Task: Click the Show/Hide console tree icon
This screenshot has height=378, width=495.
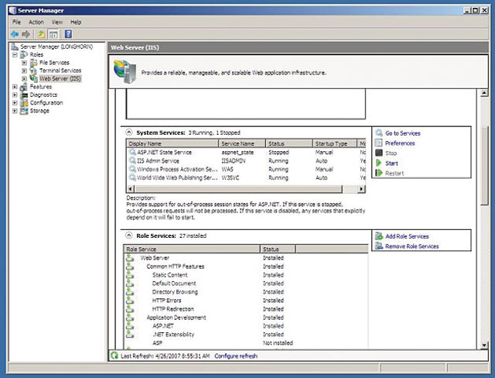Action: coord(53,34)
